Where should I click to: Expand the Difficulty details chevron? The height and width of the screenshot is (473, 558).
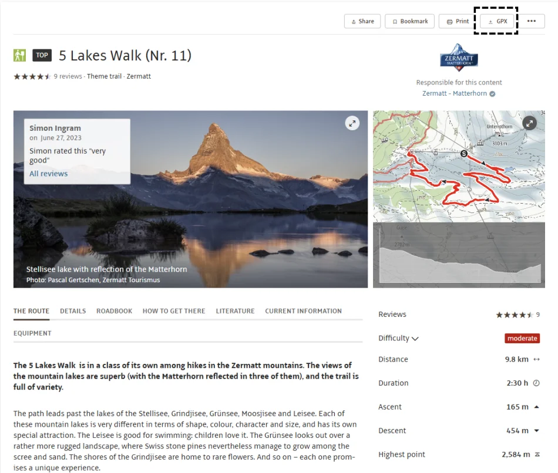point(415,339)
